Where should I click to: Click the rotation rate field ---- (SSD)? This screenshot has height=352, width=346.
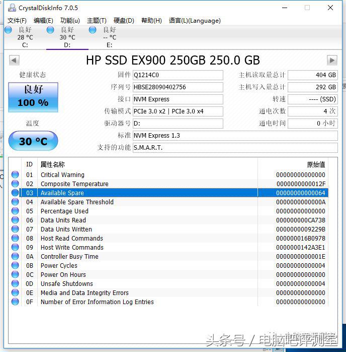(313, 99)
